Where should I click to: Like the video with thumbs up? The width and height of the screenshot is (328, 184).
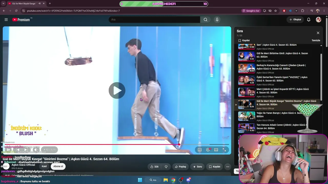point(154,167)
